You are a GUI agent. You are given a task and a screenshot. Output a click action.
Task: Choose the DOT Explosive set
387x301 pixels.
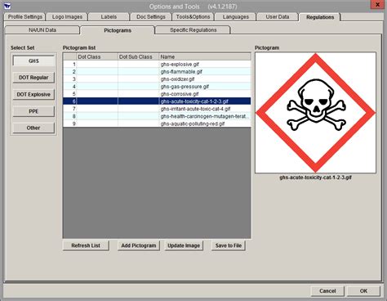pyautogui.click(x=33, y=94)
